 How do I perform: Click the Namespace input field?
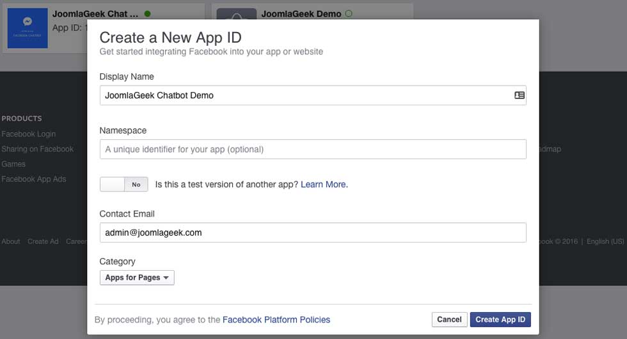coord(313,149)
